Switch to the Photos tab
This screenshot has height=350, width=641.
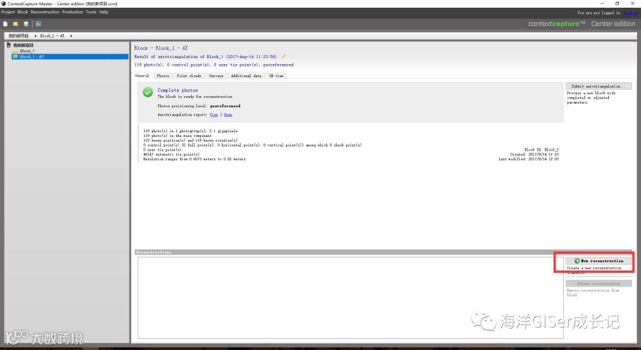pyautogui.click(x=163, y=75)
